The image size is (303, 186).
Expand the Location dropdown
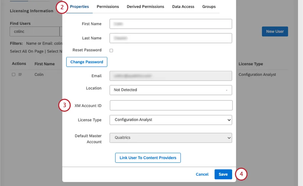[170, 90]
